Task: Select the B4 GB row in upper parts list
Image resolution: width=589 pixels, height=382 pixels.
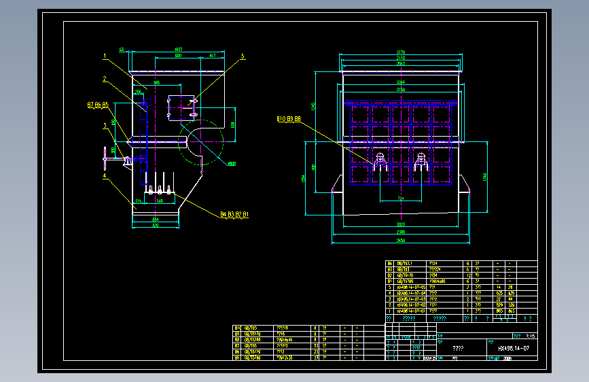Action: tap(461, 264)
